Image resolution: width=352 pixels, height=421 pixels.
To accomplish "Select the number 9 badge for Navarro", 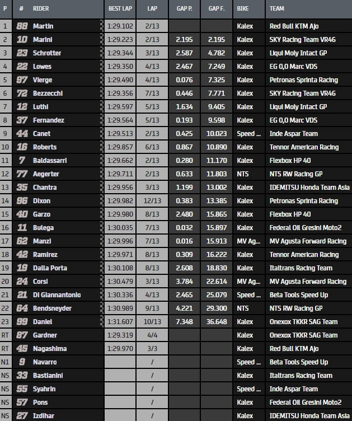I will click(22, 362).
